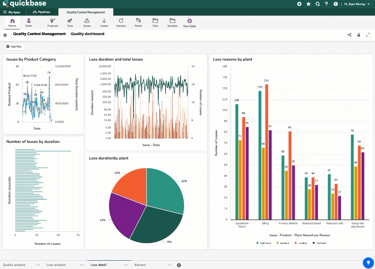Toggle the Lordran legend series
This screenshot has width=375, height=269.
click(x=301, y=243)
